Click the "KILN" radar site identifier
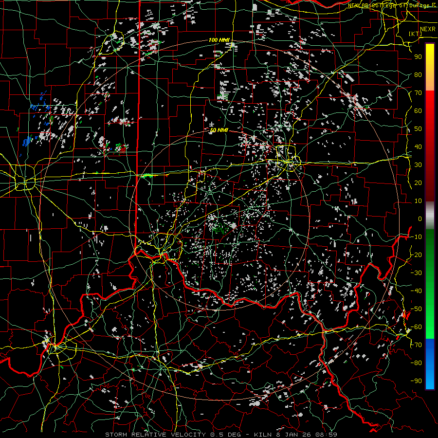438x438 pixels. (263, 435)
